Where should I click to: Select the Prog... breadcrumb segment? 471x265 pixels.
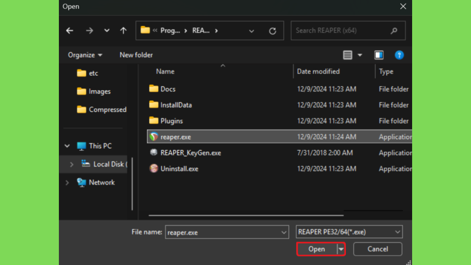point(170,31)
